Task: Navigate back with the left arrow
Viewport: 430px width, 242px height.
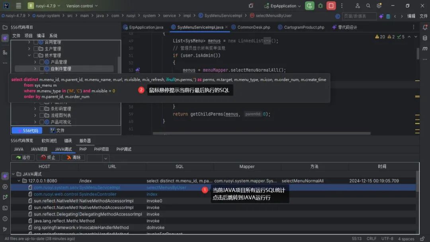Action: [x=395, y=16]
